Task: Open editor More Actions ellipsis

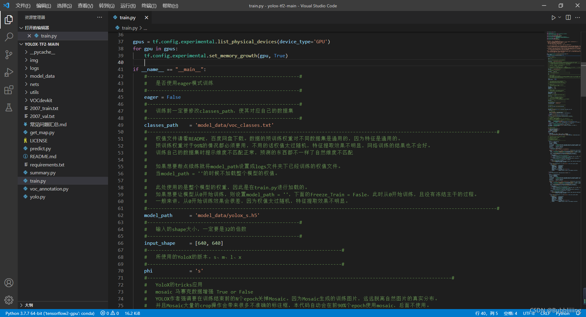Action: point(577,18)
